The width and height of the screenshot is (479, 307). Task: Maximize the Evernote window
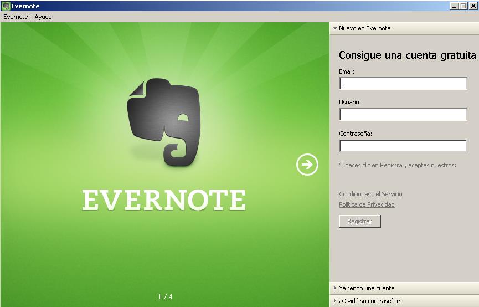point(463,6)
